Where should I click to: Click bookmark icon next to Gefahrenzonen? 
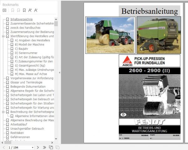(8, 137)
